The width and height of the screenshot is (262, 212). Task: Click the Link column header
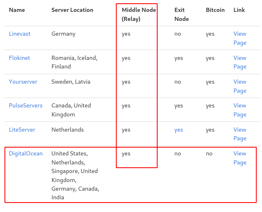click(x=239, y=10)
